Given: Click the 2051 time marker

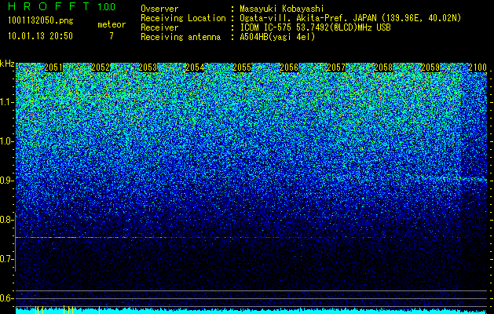Looking at the screenshot, I should 53,68.
